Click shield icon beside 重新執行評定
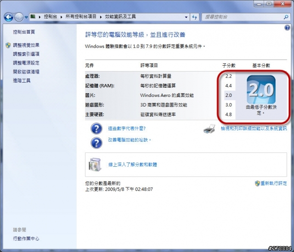This screenshot has width=294, height=252. point(257,183)
